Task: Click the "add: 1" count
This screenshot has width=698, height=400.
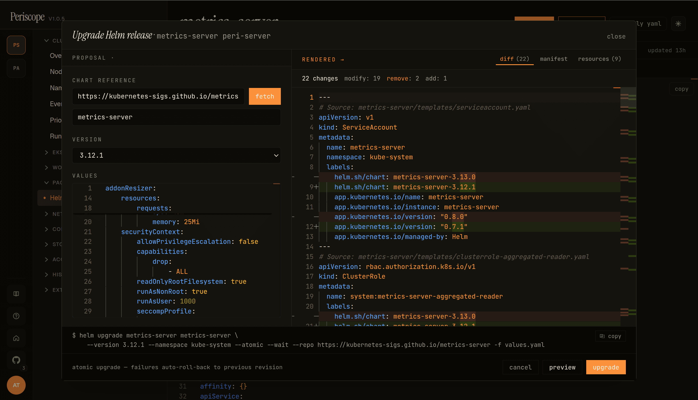Action: click(436, 79)
